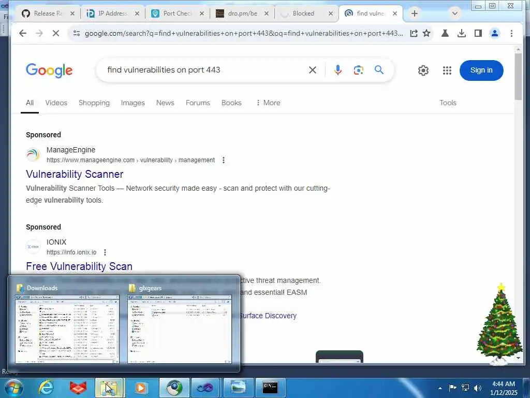The height and width of the screenshot is (398, 530).
Task: Bookmark this page with the star icon
Action: coord(426,33)
